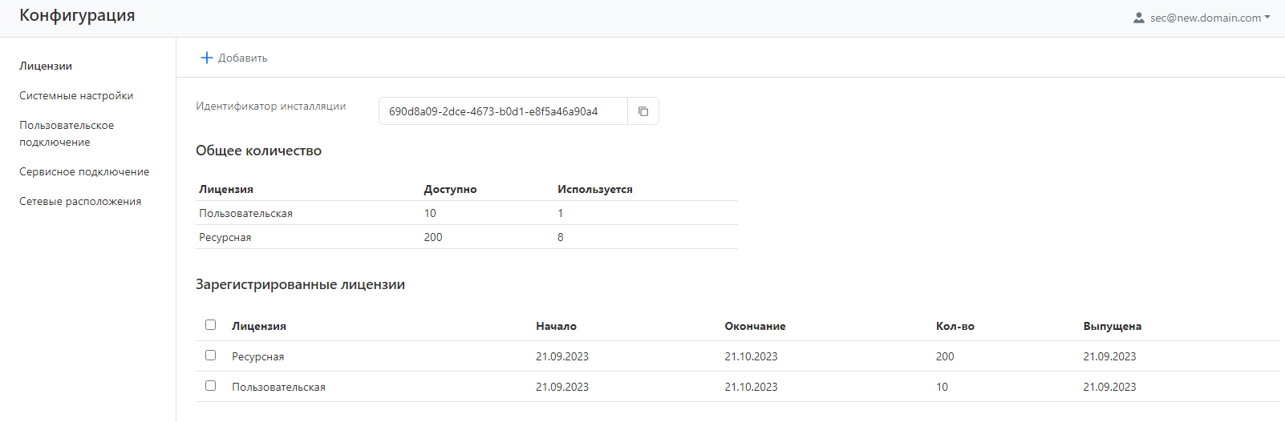The image size is (1285, 422).
Task: Open the Лицензии section in sidebar
Action: (x=46, y=66)
